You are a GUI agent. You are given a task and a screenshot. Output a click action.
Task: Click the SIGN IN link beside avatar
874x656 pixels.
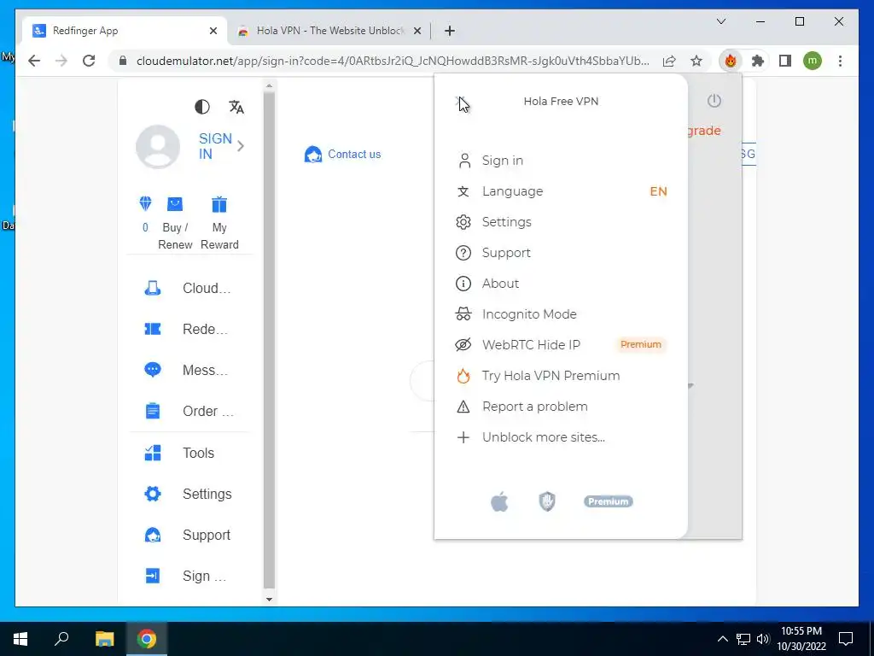tap(215, 146)
